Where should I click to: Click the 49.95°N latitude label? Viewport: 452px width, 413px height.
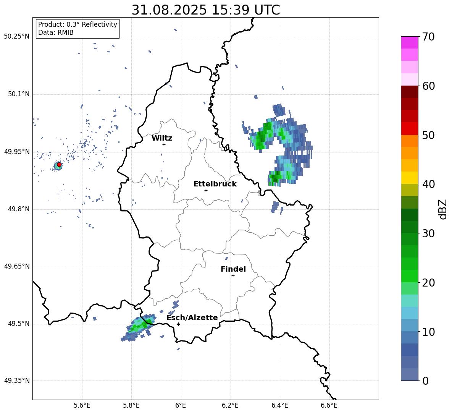tap(17, 152)
